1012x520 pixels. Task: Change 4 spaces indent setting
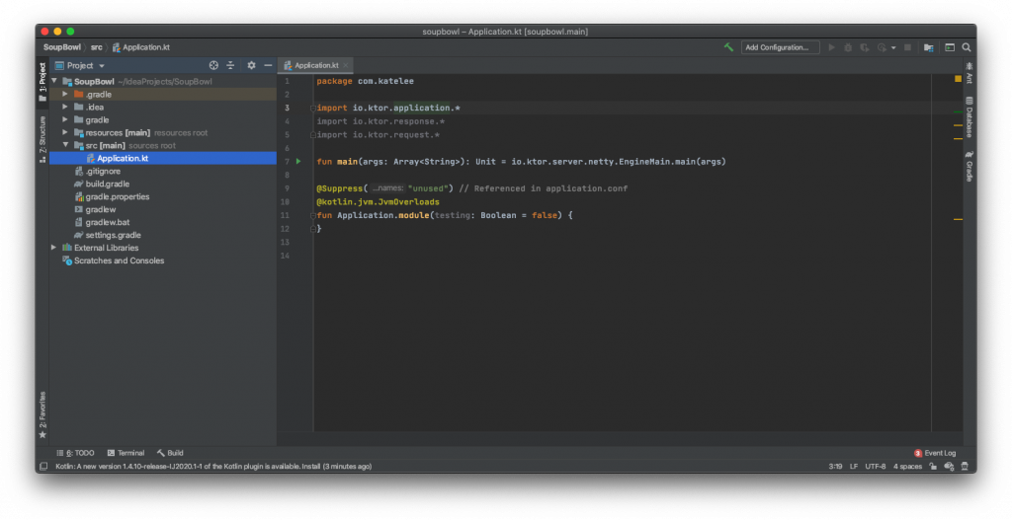(907, 467)
